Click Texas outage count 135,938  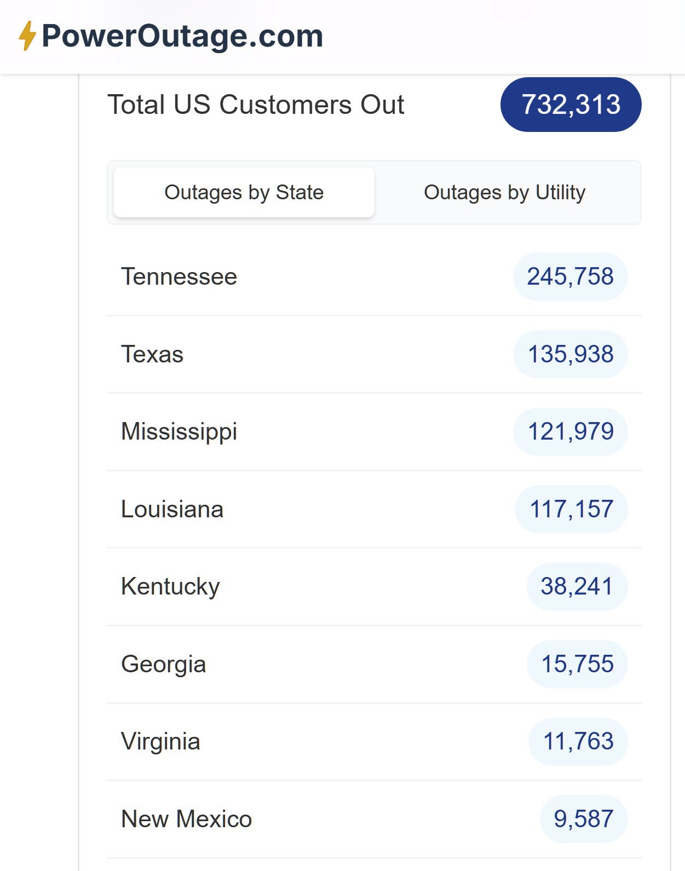coord(570,354)
